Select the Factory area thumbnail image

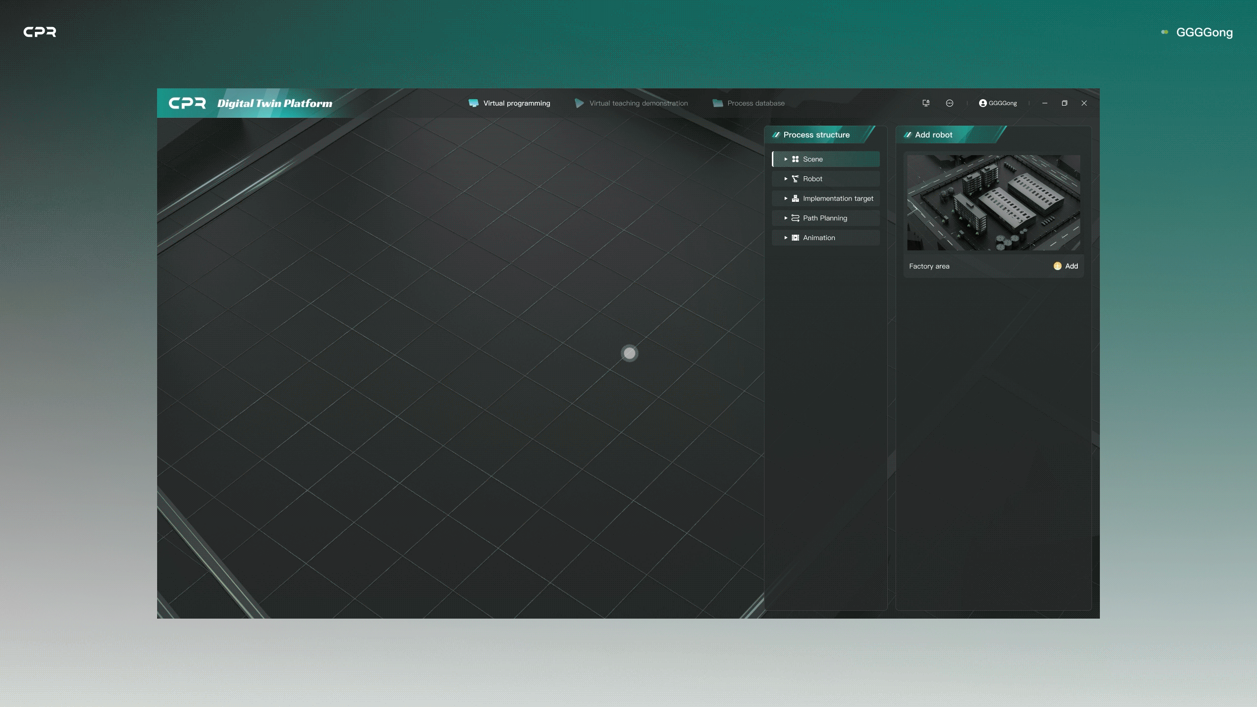point(993,202)
